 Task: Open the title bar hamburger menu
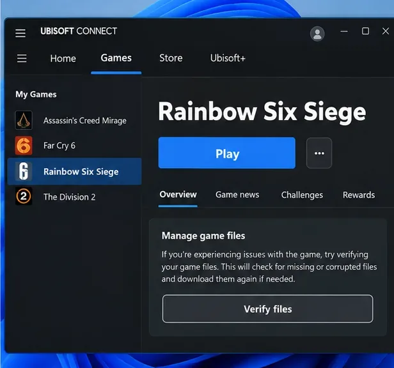20,33
